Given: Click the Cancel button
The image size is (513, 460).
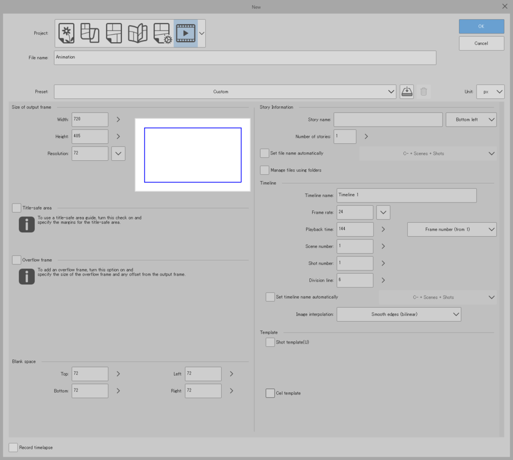Looking at the screenshot, I should pyautogui.click(x=481, y=43).
